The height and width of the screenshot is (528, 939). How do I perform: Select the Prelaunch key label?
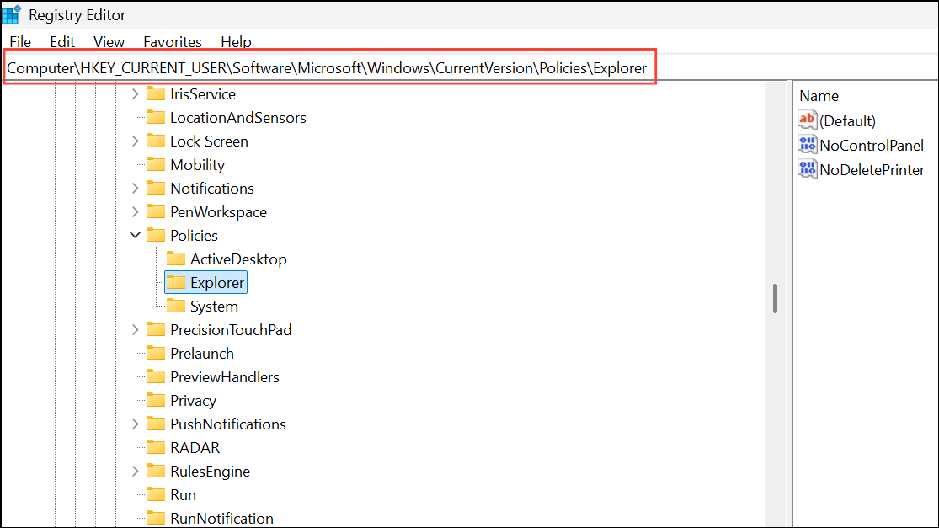click(x=202, y=354)
